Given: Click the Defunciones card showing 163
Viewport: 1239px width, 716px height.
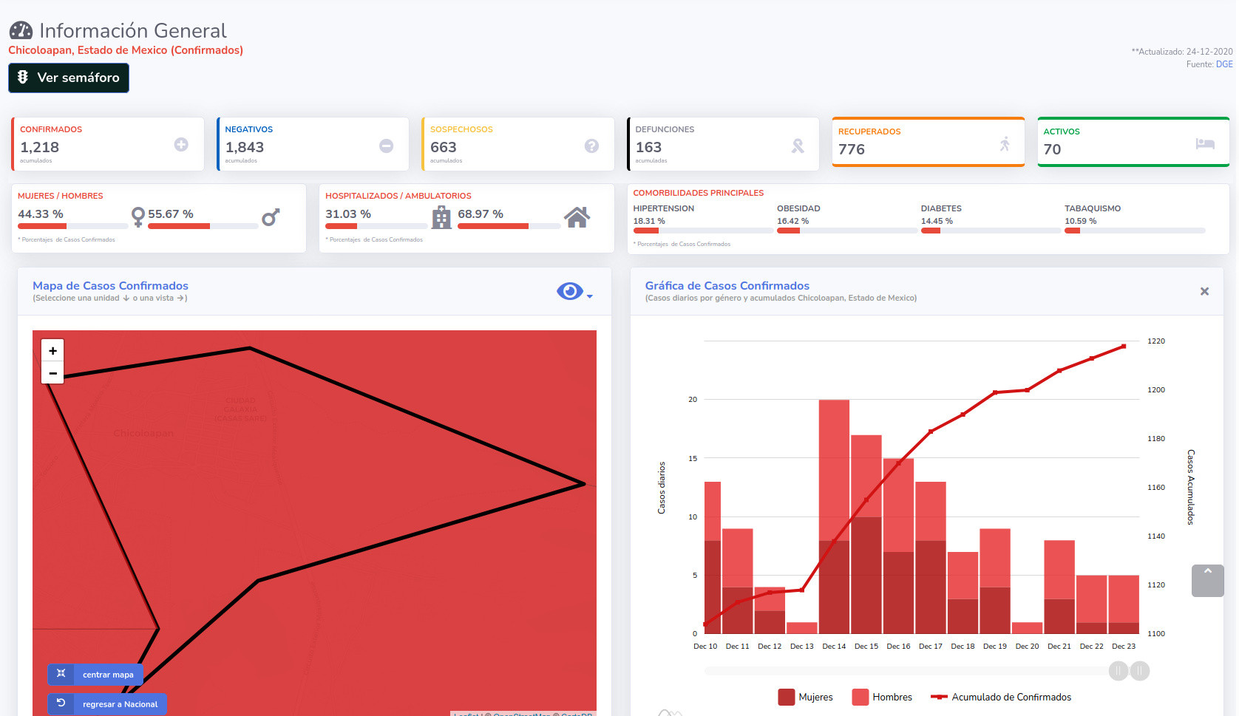Looking at the screenshot, I should pyautogui.click(x=723, y=144).
